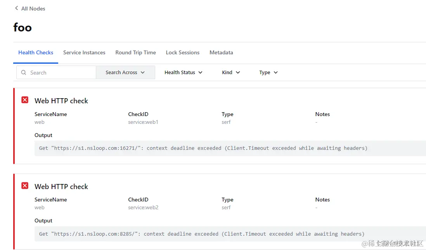Screen dimensions: 426x250
Task: Click ServiceName value web in service:web1 check
Action: [x=40, y=122]
